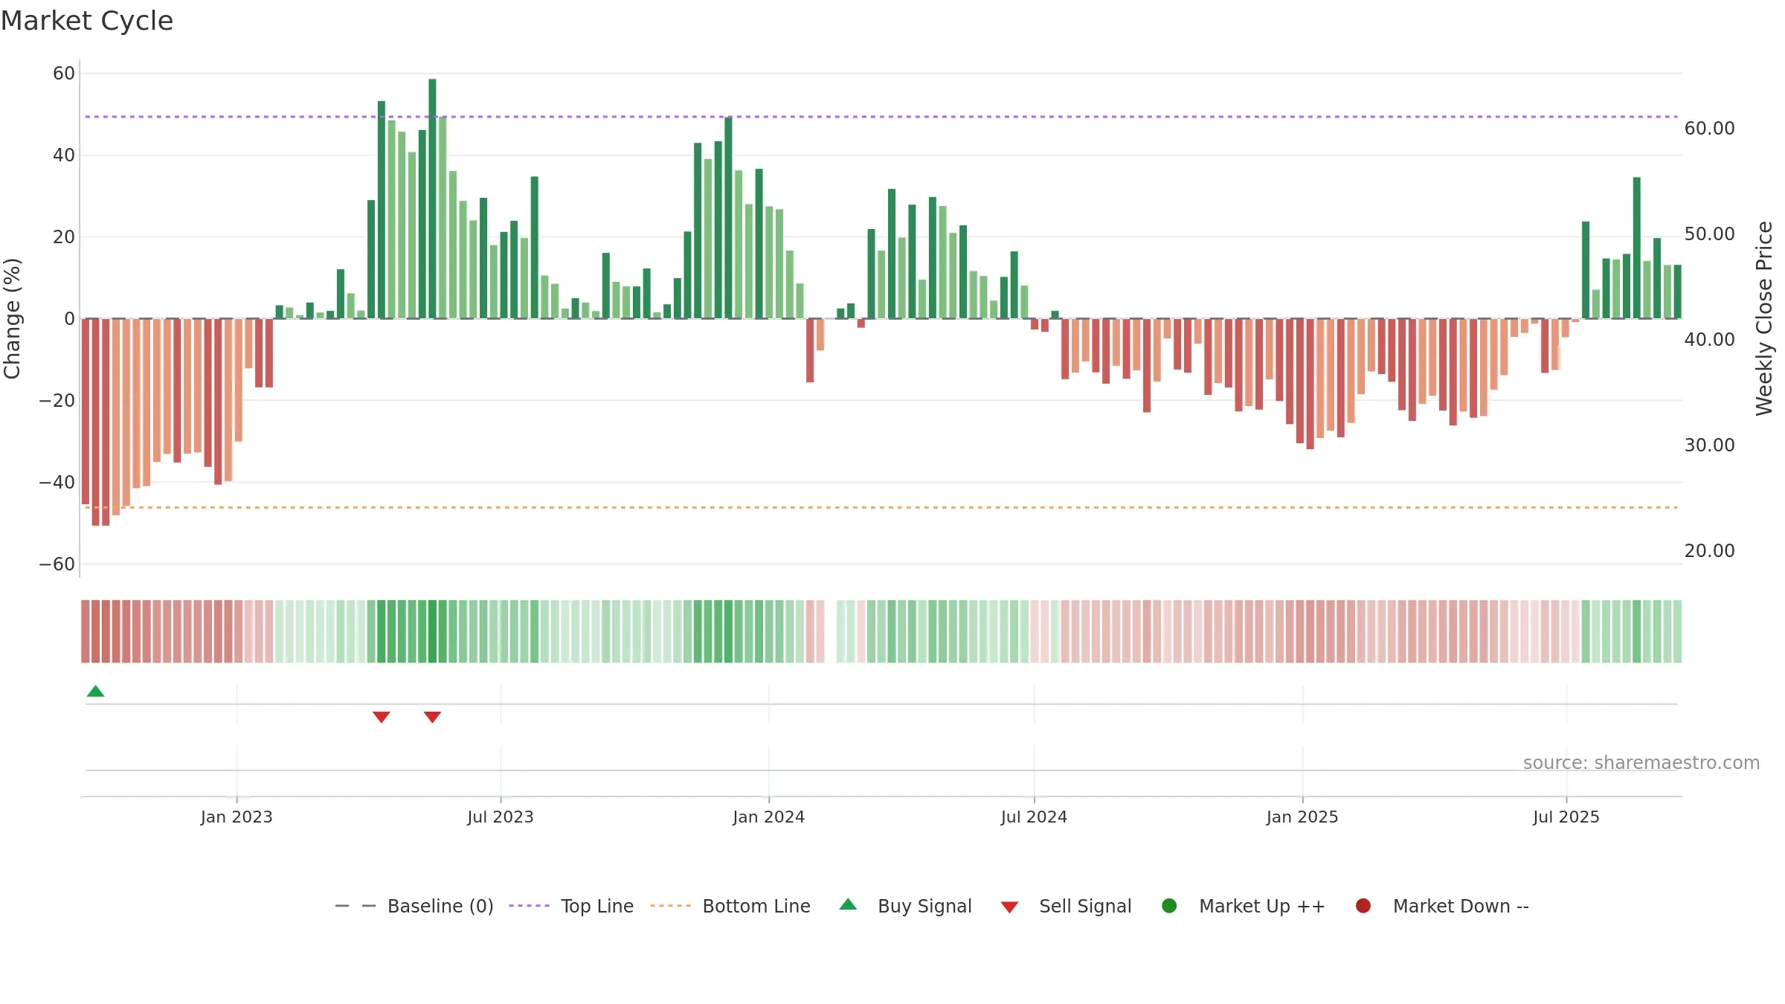The height and width of the screenshot is (1004, 1785).
Task: Toggle the Top Line legend entry
Action: (x=571, y=906)
